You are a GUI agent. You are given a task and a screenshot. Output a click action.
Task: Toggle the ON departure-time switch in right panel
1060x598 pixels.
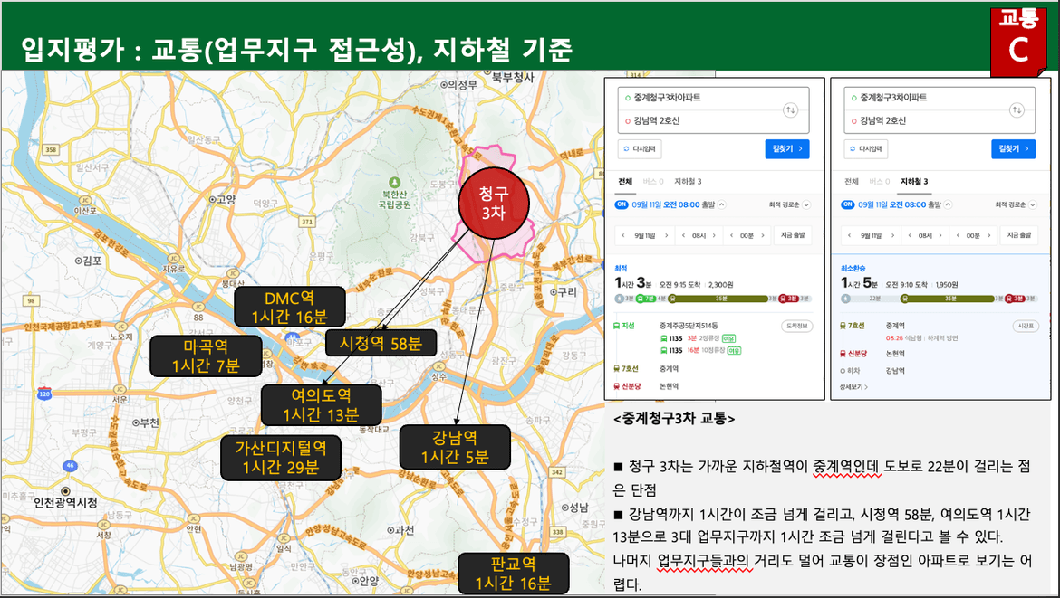(x=848, y=204)
